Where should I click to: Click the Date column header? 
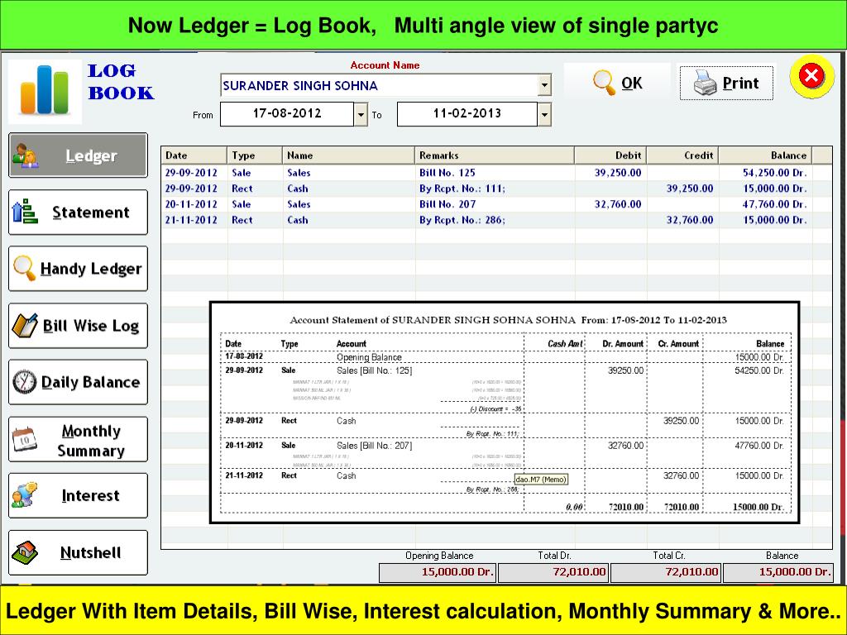point(194,155)
